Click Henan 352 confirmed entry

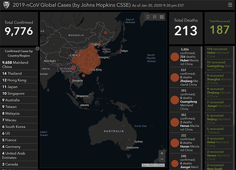[185, 122]
